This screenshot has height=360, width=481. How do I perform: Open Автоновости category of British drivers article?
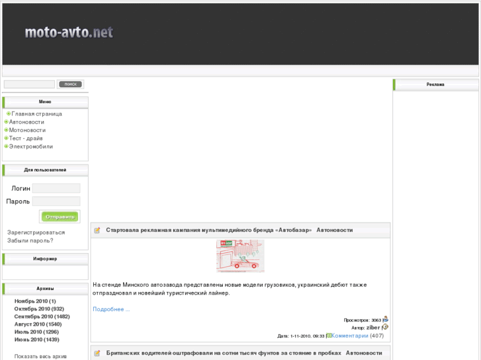tap(364, 353)
